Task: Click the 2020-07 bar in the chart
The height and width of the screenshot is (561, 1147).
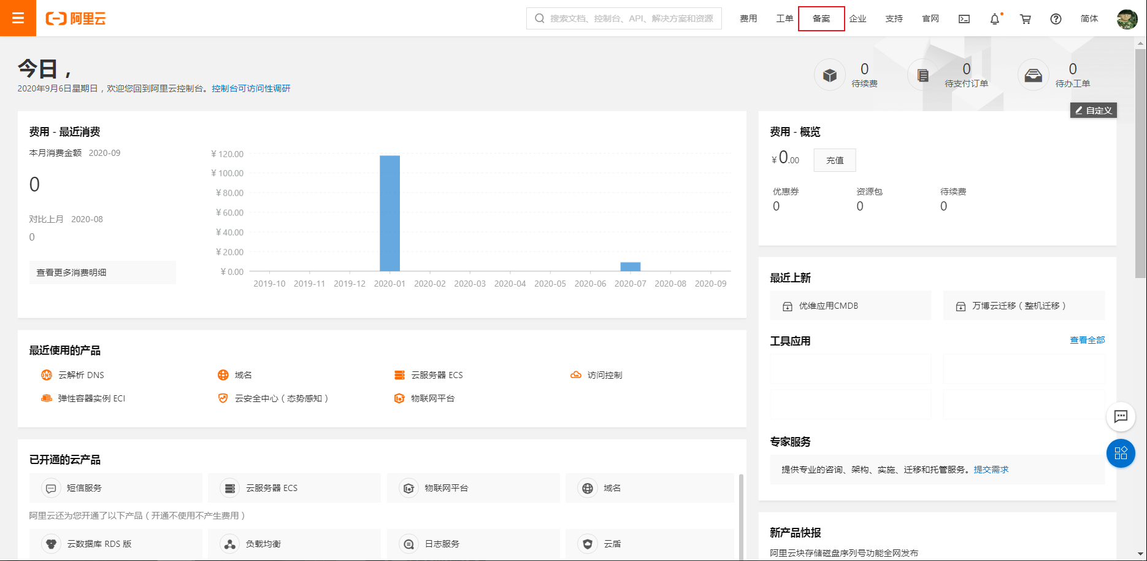Action: [x=631, y=267]
